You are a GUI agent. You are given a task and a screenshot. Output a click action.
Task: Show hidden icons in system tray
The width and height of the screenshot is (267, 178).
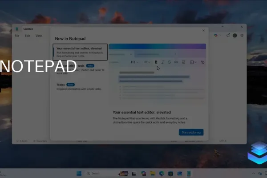253,174
